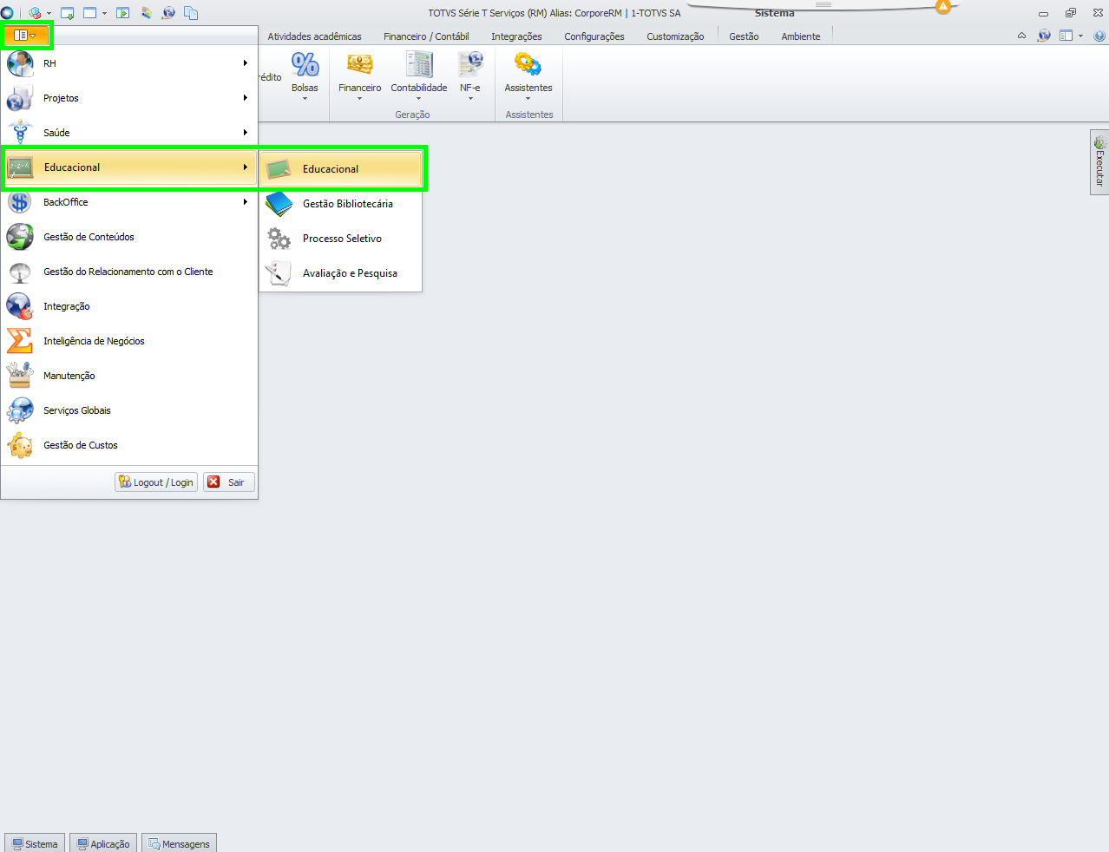Expand the RH submenu arrow
Screen dimensions: 1109x852
[246, 63]
